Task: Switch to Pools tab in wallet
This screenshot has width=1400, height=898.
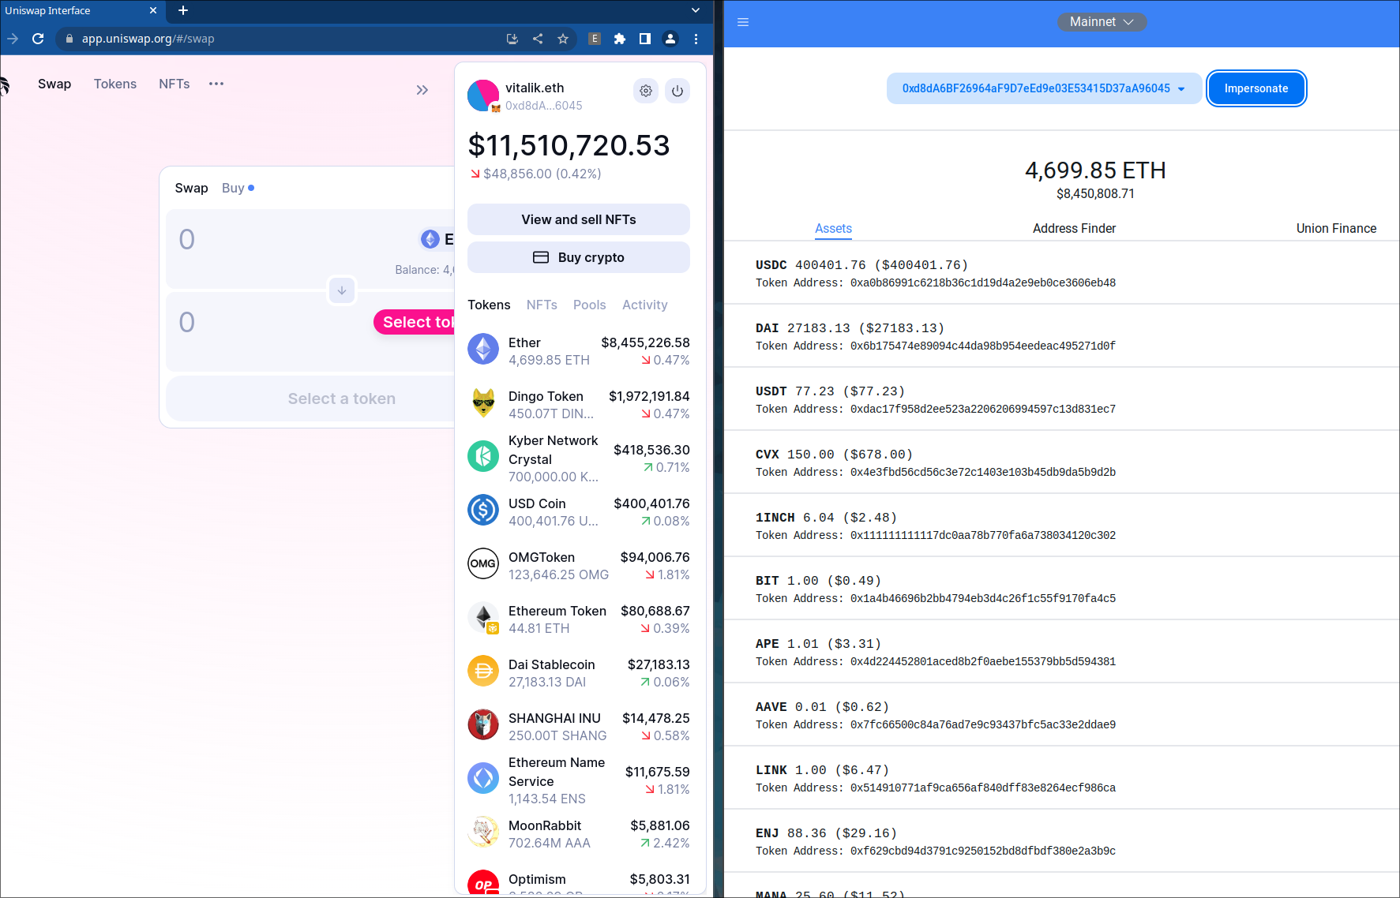Action: coord(590,305)
